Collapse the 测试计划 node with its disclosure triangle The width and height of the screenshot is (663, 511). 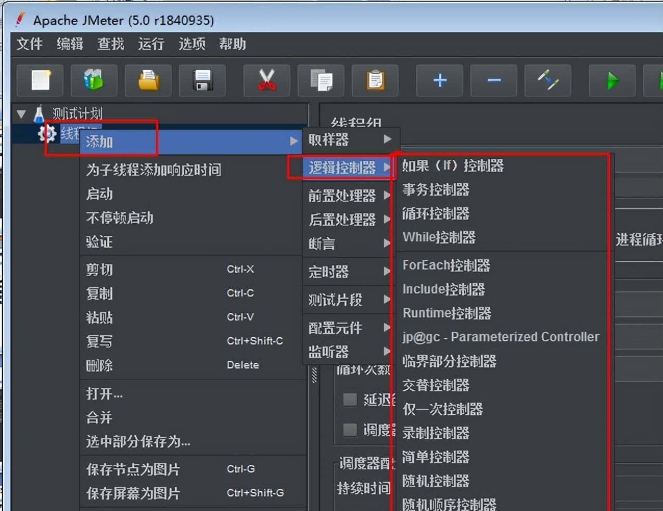[x=21, y=113]
